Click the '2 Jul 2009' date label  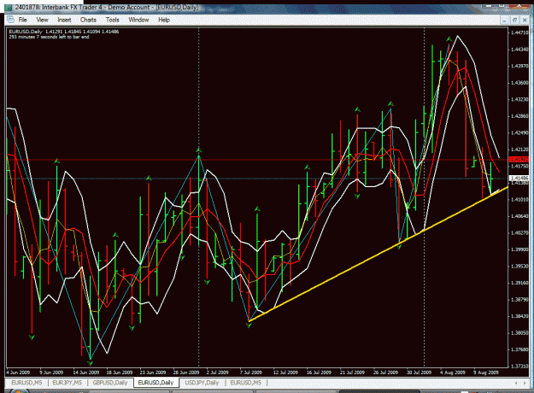tap(218, 372)
